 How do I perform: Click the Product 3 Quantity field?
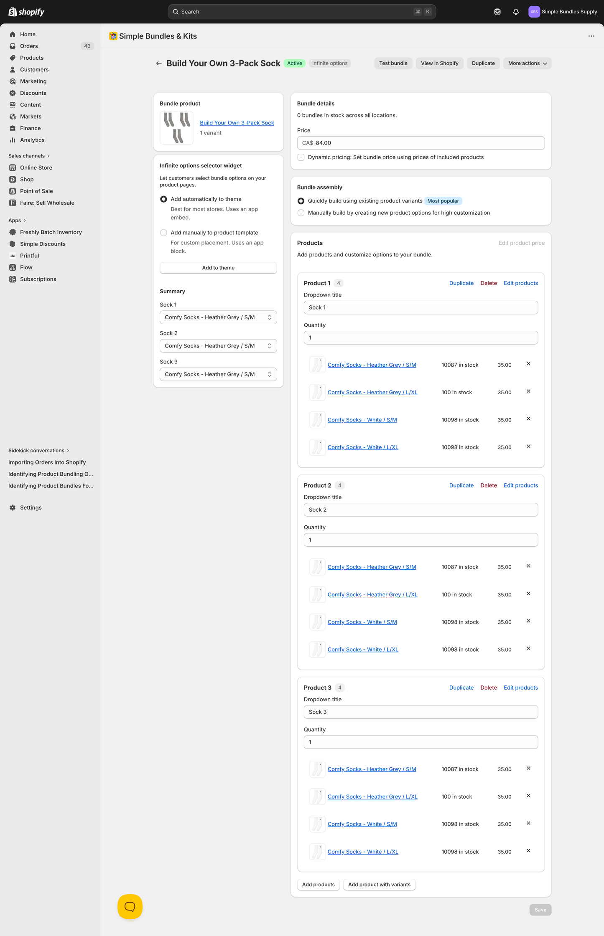tap(421, 742)
